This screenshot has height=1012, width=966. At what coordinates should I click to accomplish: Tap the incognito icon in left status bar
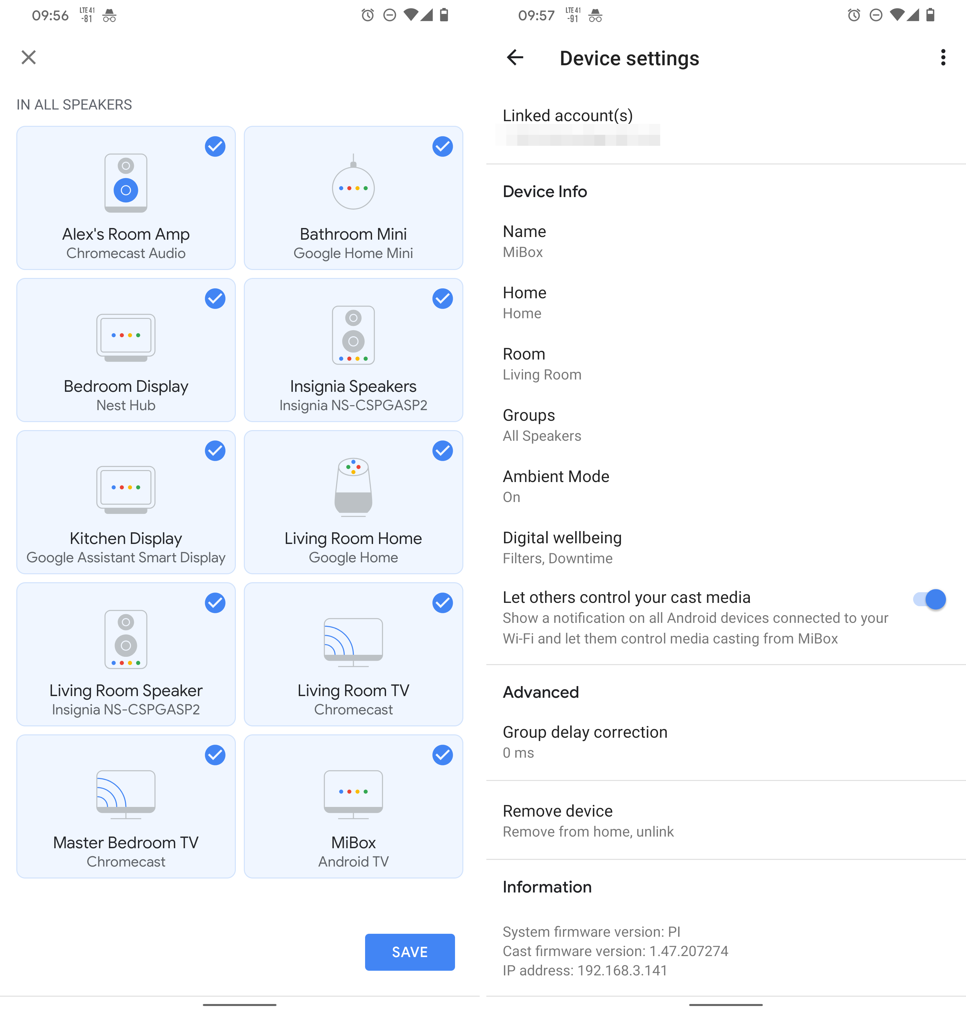(x=109, y=15)
